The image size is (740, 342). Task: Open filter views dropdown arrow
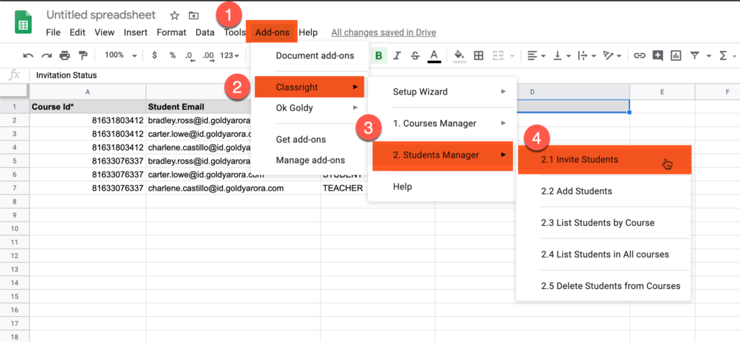click(x=709, y=57)
